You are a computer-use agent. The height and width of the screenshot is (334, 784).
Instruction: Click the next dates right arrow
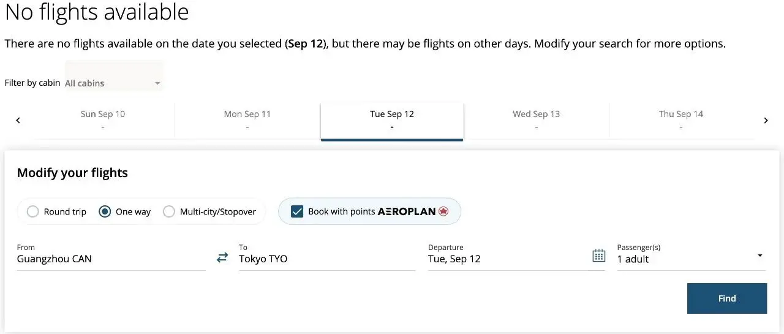[x=766, y=120]
